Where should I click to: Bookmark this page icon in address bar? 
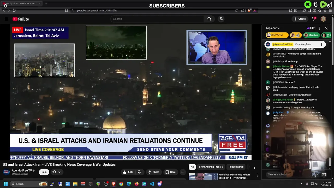click(66, 10)
